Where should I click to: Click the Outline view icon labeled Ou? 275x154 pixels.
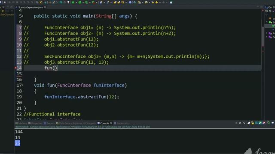[x=268, y=7]
